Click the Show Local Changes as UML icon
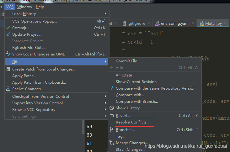The width and height of the screenshot is (230, 152). 8,54
